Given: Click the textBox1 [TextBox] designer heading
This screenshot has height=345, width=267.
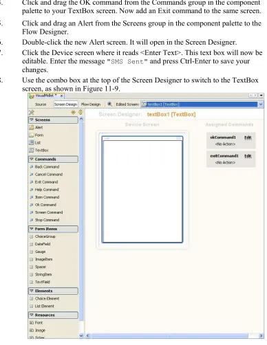Looking at the screenshot, I should click(x=171, y=114).
